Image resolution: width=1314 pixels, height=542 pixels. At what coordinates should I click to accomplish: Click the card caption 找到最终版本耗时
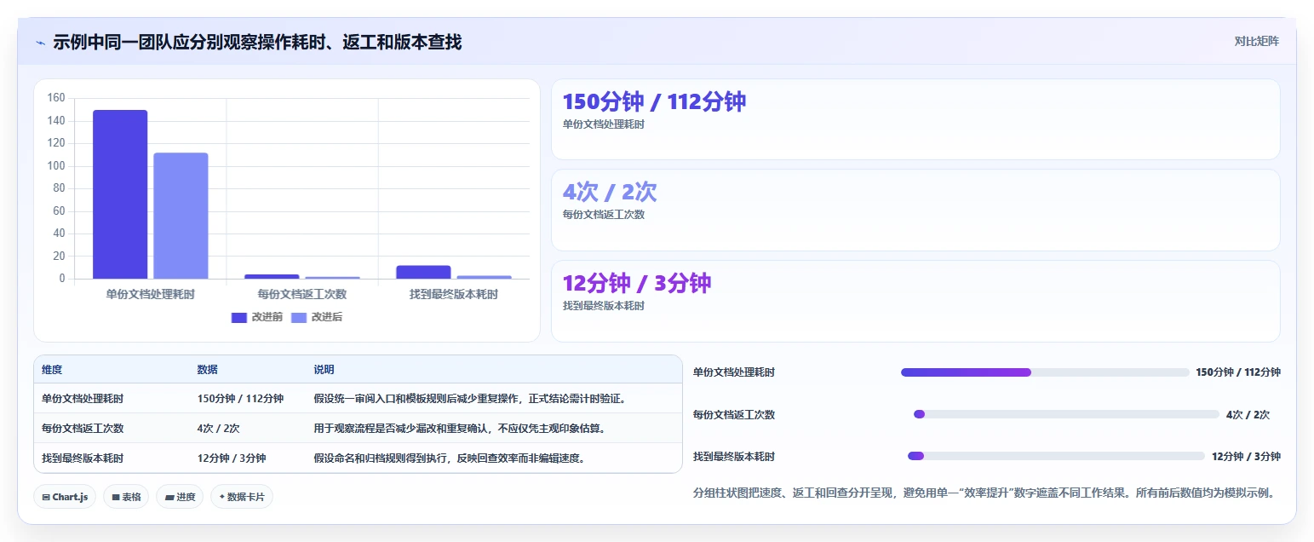[604, 305]
